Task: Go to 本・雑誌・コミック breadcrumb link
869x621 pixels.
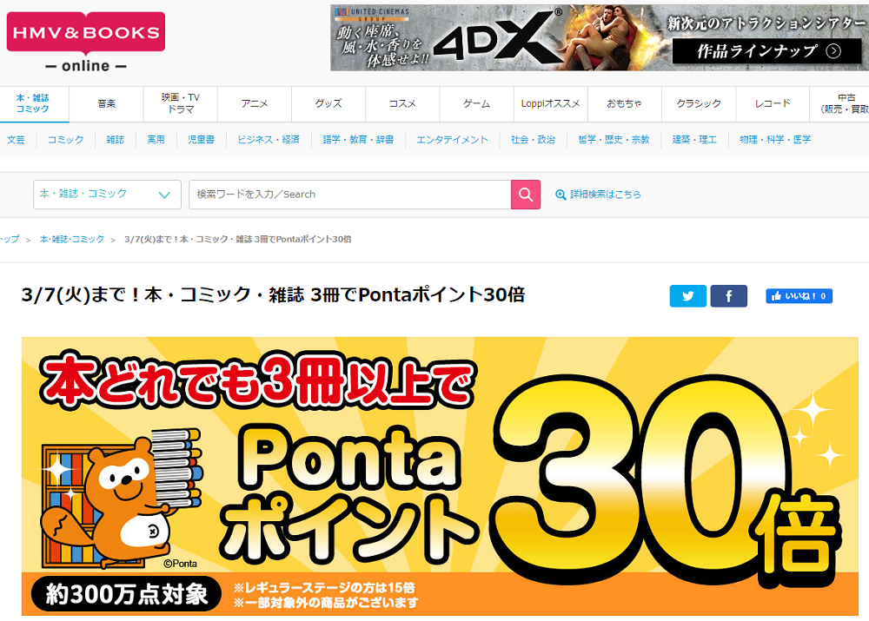Action: (x=72, y=240)
